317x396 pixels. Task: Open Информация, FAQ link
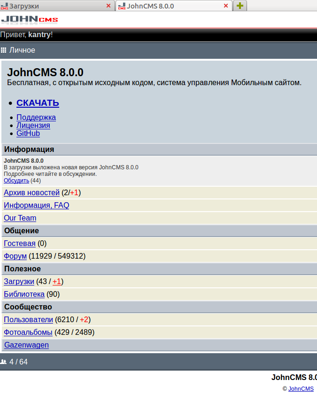pos(36,206)
